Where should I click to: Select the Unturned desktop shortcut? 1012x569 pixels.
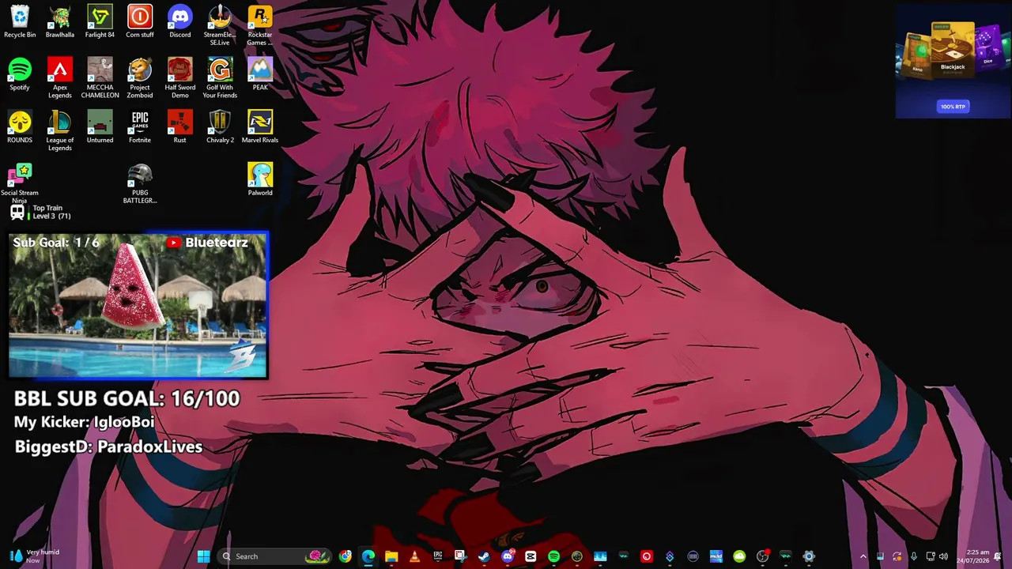(x=100, y=127)
